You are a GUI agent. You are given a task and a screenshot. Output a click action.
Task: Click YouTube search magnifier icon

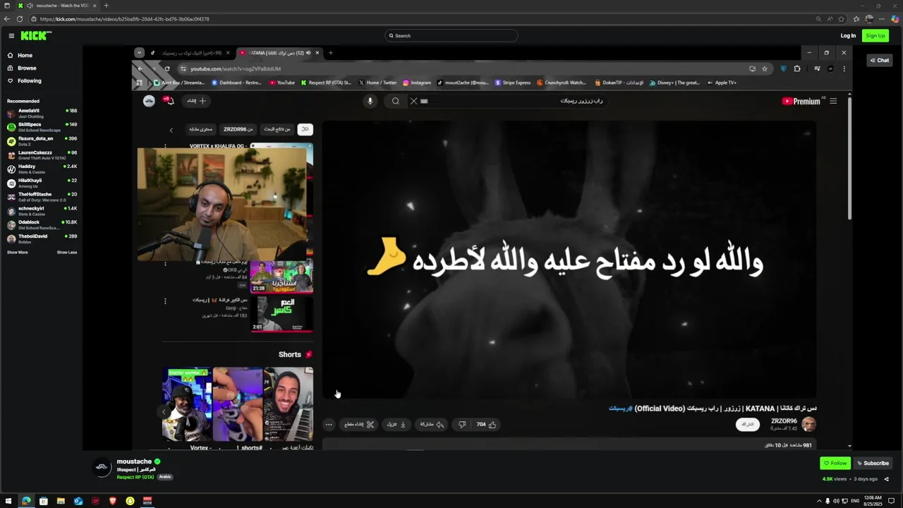(x=396, y=101)
